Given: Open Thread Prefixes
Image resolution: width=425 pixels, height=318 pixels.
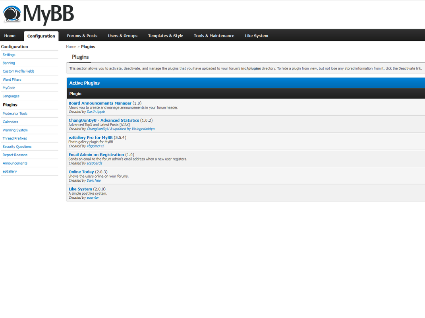Looking at the screenshot, I should pos(15,138).
